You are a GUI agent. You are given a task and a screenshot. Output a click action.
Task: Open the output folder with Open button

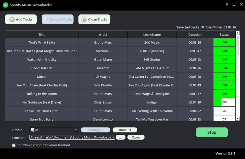[x=136, y=137]
